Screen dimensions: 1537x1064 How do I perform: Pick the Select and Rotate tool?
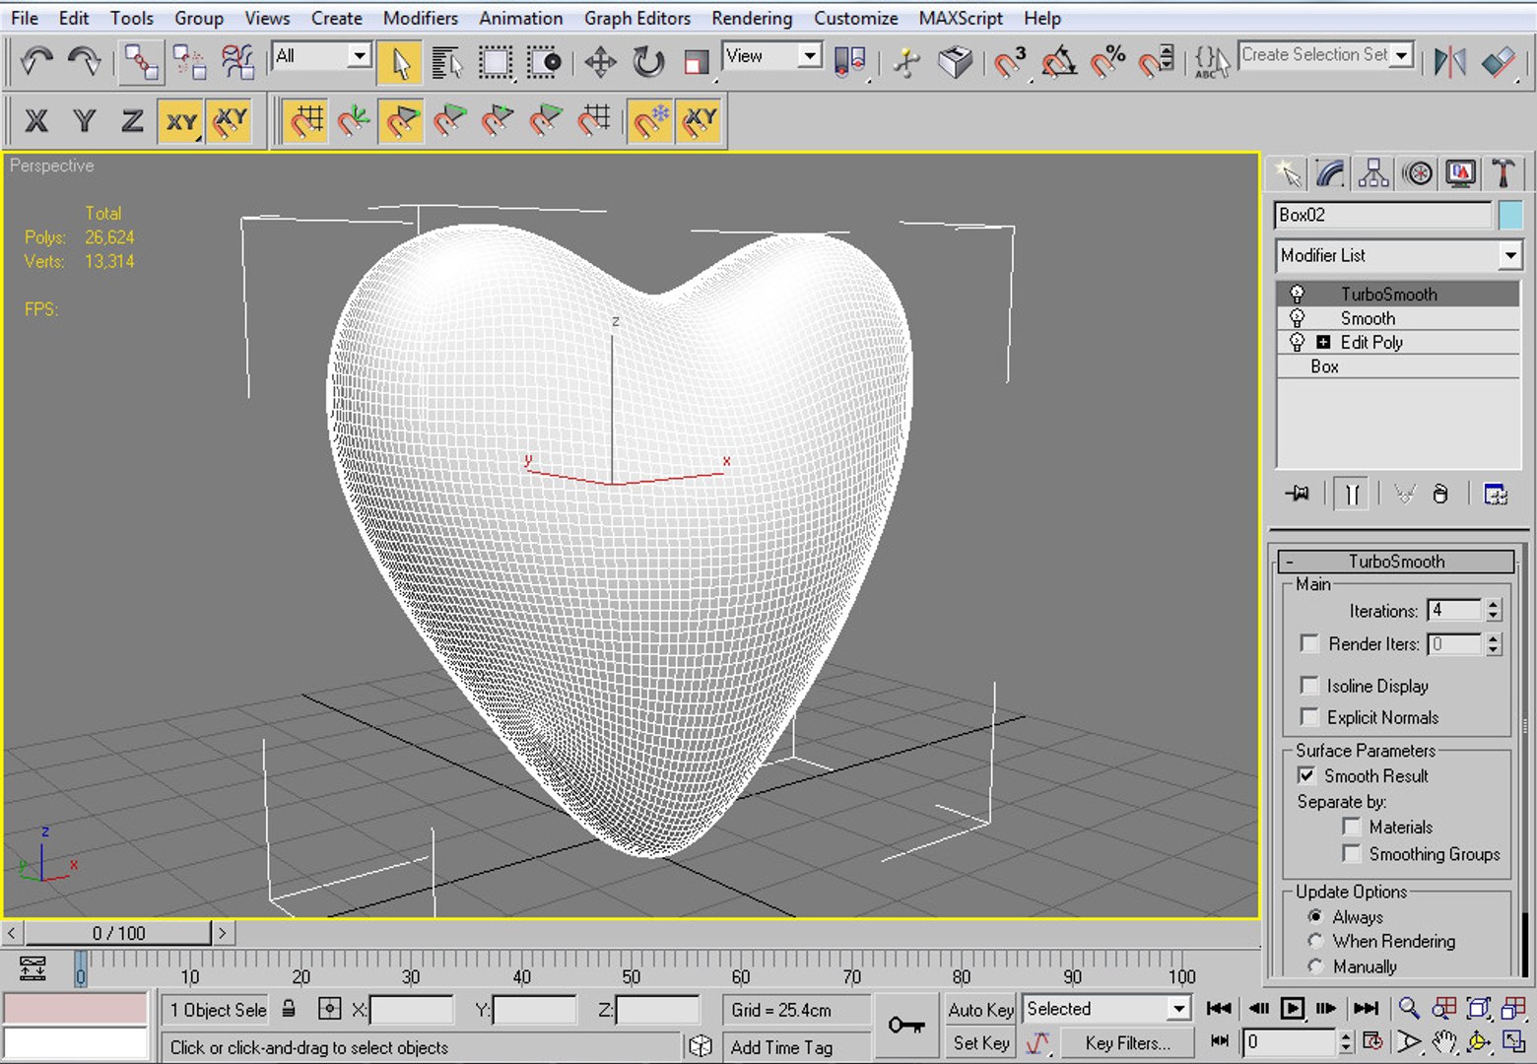tap(647, 62)
